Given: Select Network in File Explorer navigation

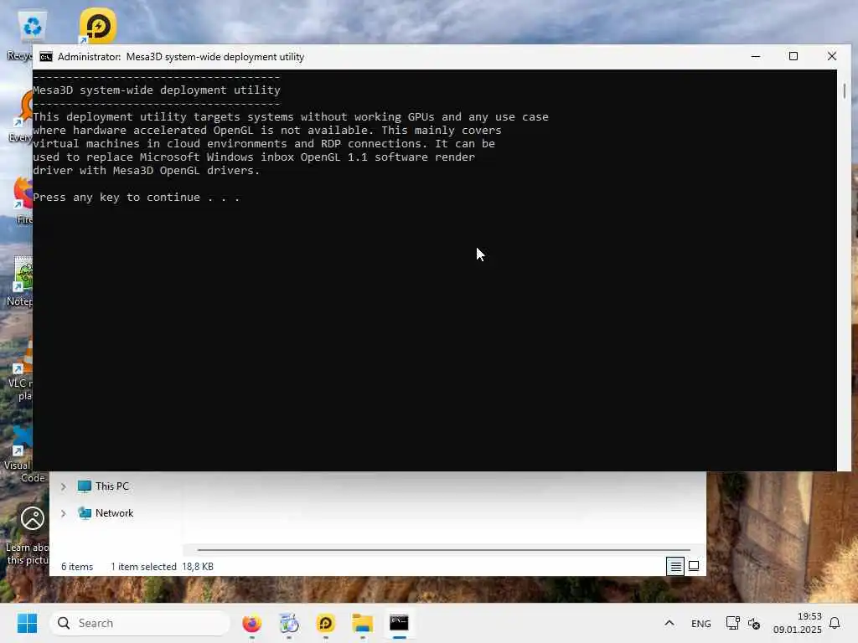Looking at the screenshot, I should [114, 513].
